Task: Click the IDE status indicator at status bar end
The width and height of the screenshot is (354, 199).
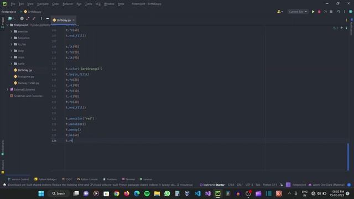Action: pos(349,185)
